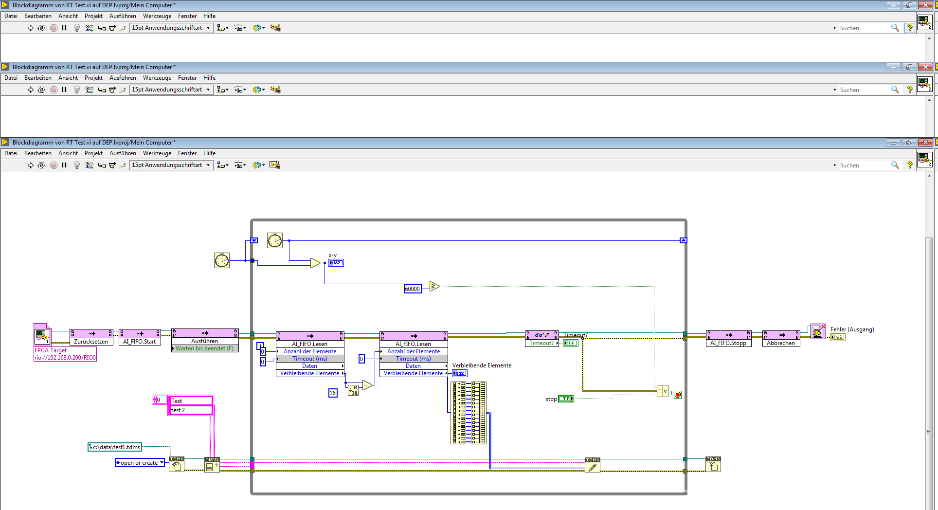Open the Werkzeuge menu in the bottom window
Image resolution: width=938 pixels, height=510 pixels.
point(157,153)
